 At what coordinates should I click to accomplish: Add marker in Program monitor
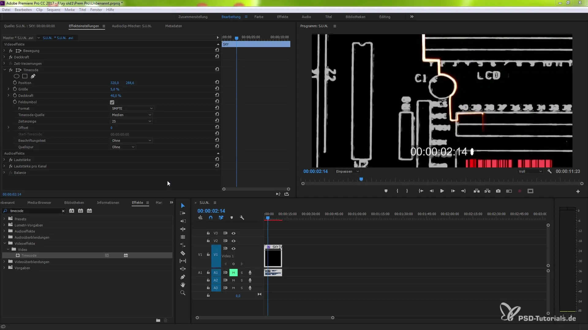coord(386,191)
